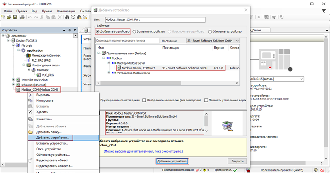Create a new project via toolbar icon
The height and width of the screenshot is (173, 330).
3,17
